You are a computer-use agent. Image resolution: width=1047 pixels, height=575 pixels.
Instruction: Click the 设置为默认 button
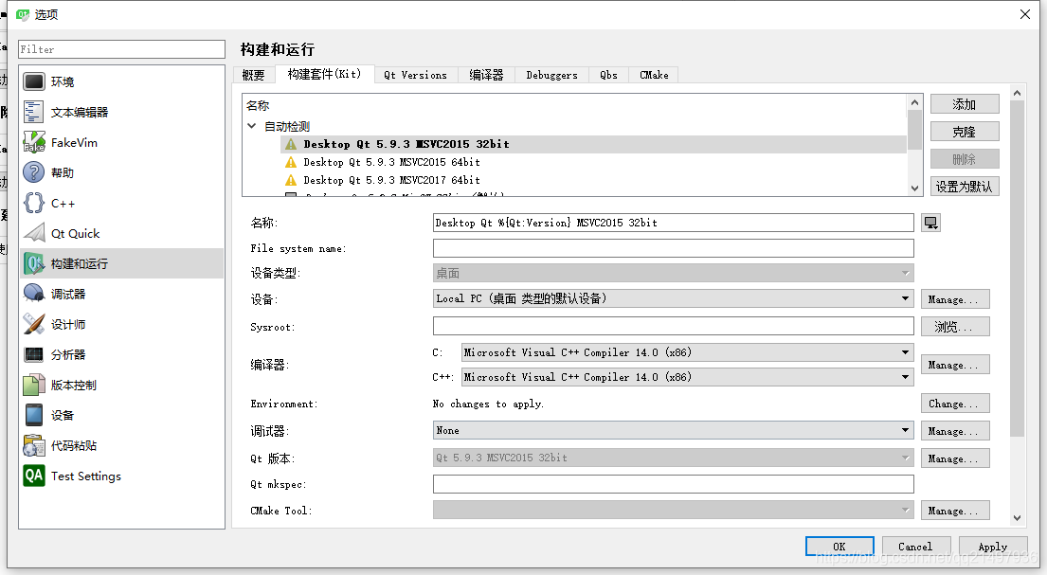click(965, 187)
